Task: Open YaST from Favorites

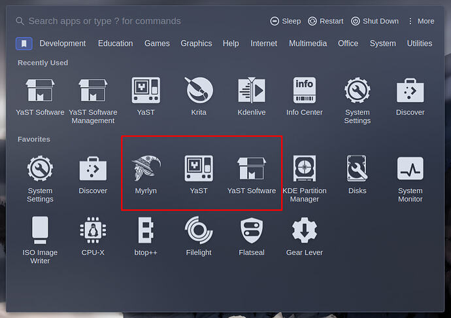Action: click(x=199, y=175)
